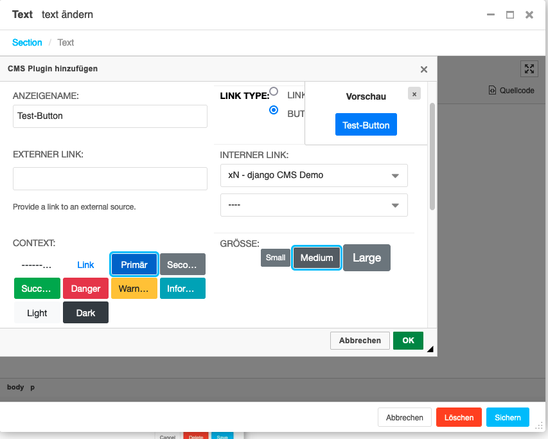This screenshot has height=439, width=548.
Task: Open the xN - django CMS Demo dropdown
Action: click(314, 175)
